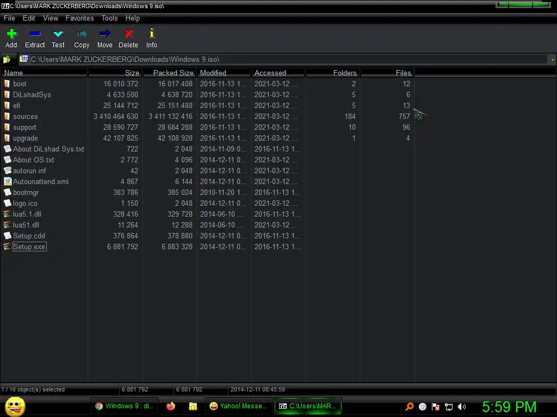Open the Tools menu
This screenshot has width=557, height=417.
pyautogui.click(x=109, y=18)
